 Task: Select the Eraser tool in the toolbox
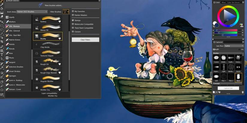click(x=2, y=17)
